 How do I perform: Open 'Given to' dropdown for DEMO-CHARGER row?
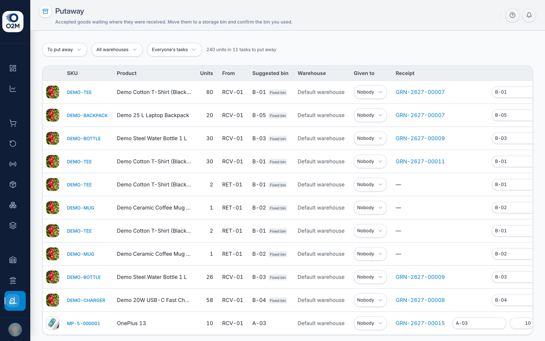coord(370,300)
